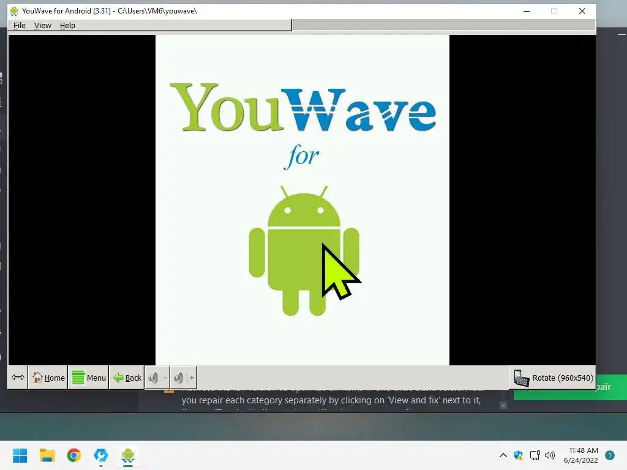Viewport: 627px width, 470px height.
Task: Close the YouWave window
Action: coord(582,11)
